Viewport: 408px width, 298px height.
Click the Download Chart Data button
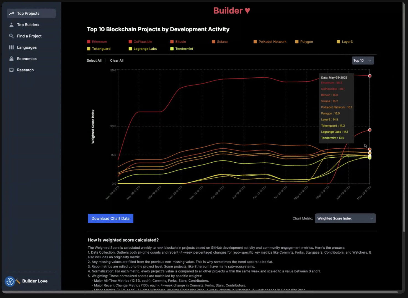click(110, 218)
